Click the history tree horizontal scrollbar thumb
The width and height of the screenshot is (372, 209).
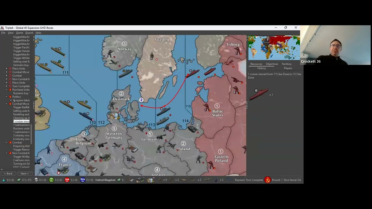click(x=2, y=170)
